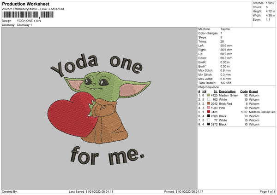This screenshot has height=195, width=277.
Task: Click the 'Brand' column header
Action: coord(253,92)
